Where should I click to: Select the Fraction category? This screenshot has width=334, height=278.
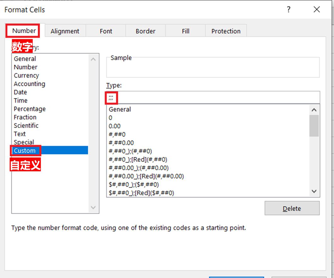(50, 117)
